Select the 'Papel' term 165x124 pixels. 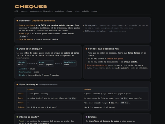(21, 121)
